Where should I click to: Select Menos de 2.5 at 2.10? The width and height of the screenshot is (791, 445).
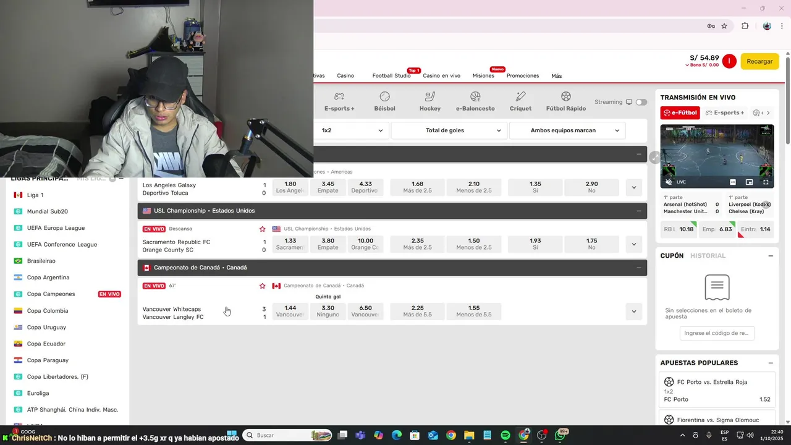[474, 187]
